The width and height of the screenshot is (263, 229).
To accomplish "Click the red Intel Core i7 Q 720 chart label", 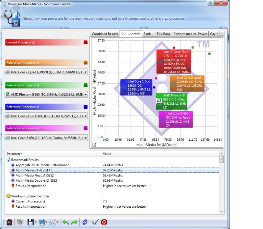I will (174, 62).
